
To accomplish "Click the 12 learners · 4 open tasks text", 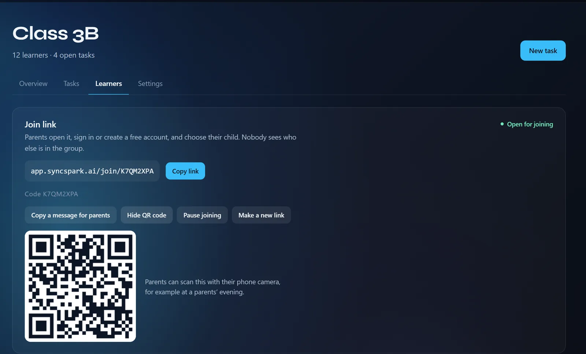I will [53, 55].
